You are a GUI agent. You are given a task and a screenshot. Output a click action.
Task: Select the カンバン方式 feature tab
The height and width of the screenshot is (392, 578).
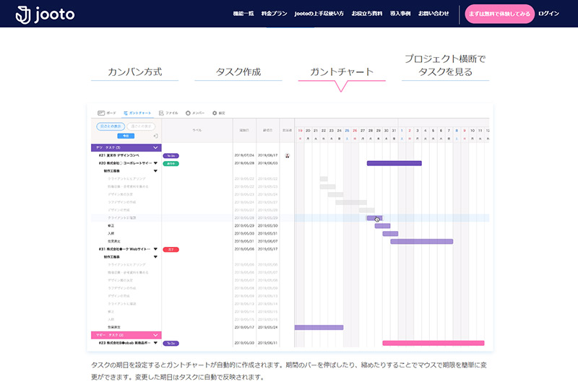(135, 72)
